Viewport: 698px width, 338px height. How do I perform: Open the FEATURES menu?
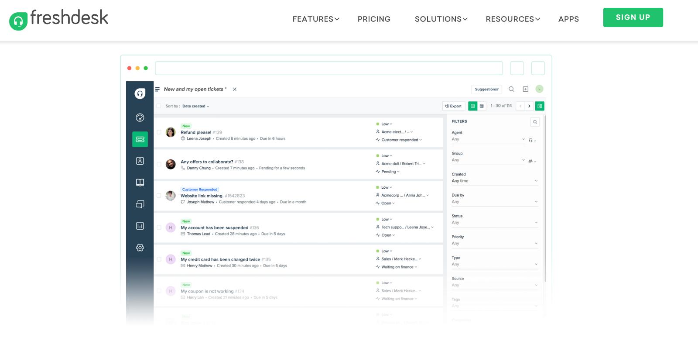click(x=316, y=19)
